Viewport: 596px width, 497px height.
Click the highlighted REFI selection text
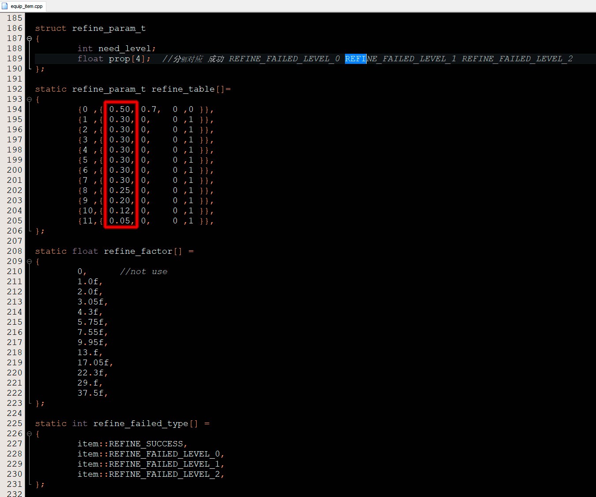click(355, 59)
